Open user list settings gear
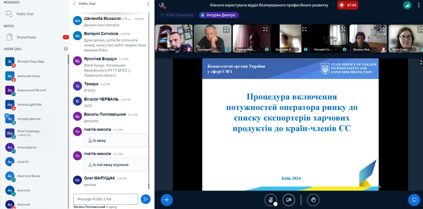This screenshot has width=423, height=209. pos(65,49)
